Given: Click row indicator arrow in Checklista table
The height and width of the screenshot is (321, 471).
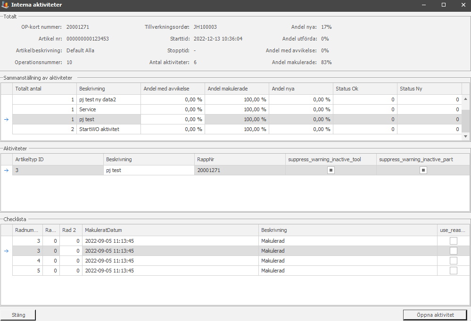Looking at the screenshot, I should point(6,251).
